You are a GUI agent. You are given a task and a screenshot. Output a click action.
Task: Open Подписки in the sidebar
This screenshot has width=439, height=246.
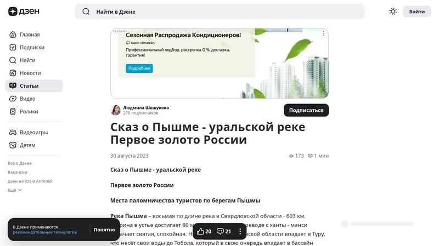point(31,47)
